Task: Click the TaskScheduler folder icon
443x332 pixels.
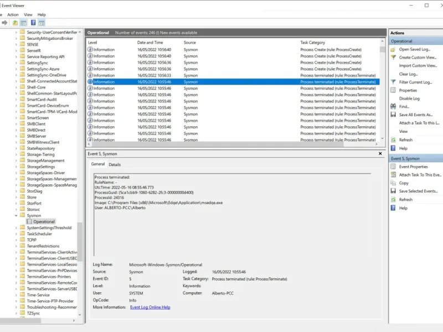Action: [x=23, y=234]
